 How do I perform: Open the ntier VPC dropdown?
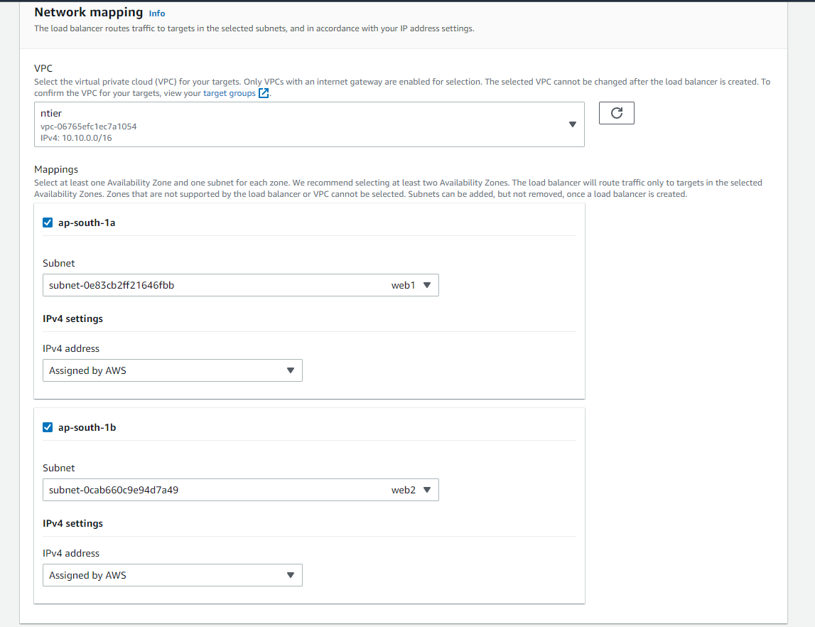[309, 124]
